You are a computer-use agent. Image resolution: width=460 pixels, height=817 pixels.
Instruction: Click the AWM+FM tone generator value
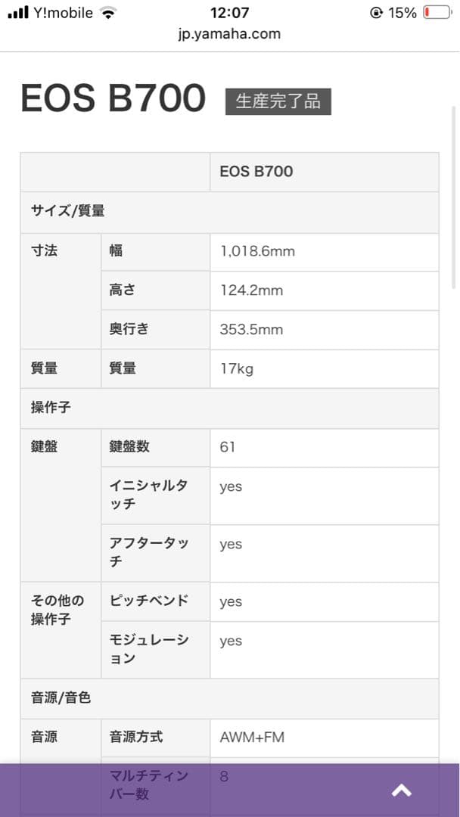pyautogui.click(x=252, y=737)
